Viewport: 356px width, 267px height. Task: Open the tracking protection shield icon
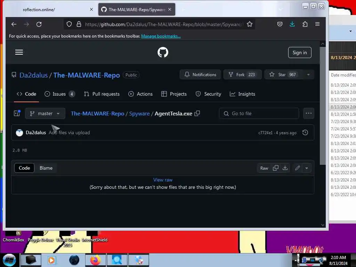tap(69, 24)
